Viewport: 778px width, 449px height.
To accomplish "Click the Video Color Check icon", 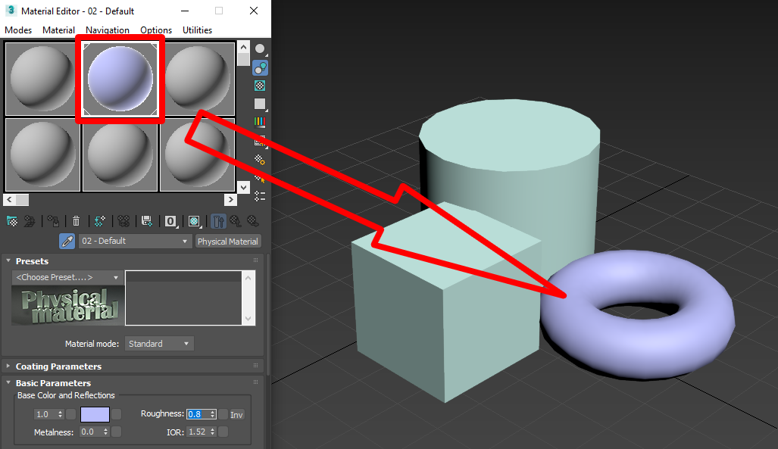I will point(260,122).
